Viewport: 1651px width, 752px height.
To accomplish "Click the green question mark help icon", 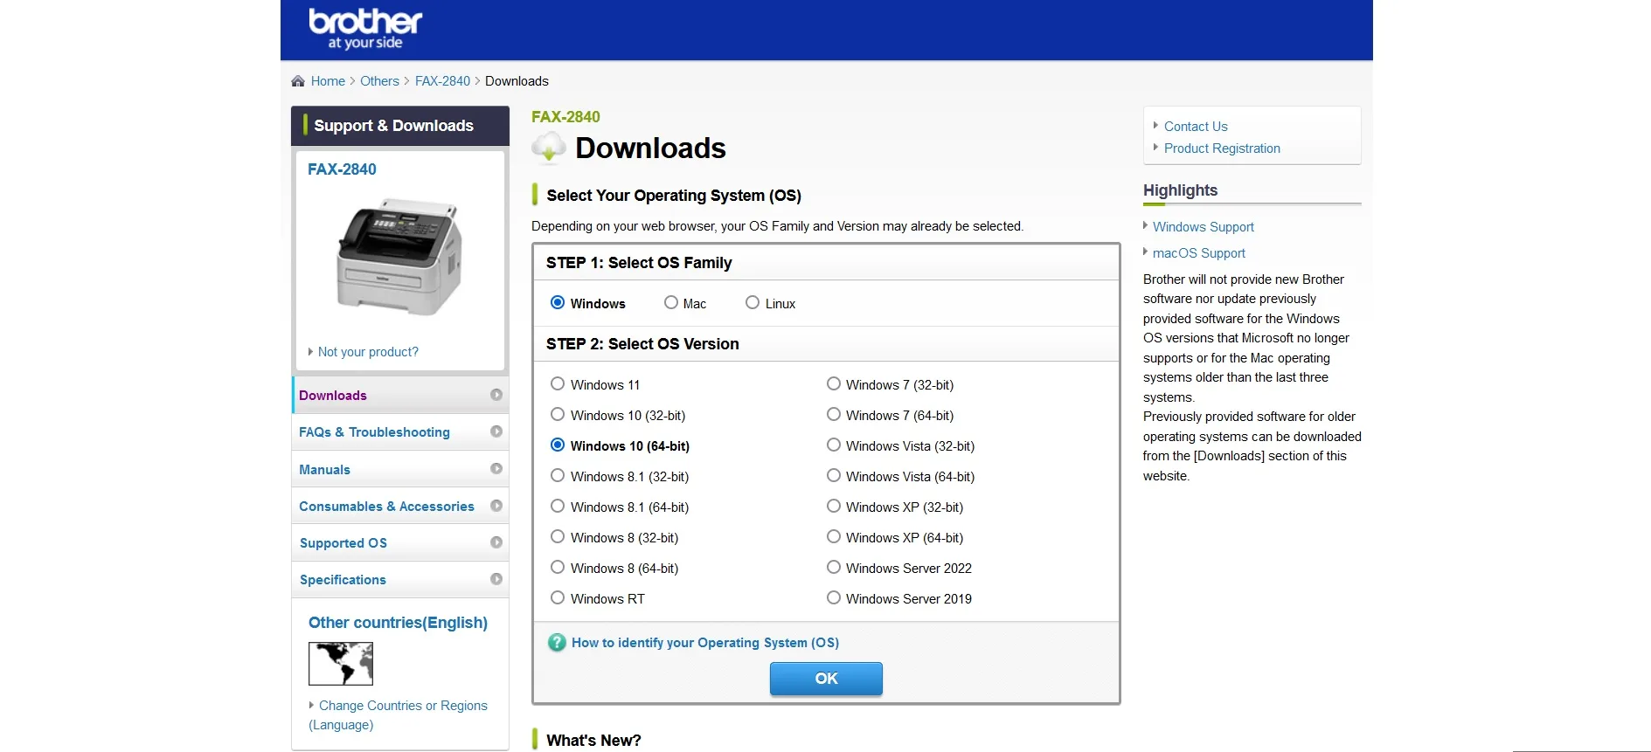I will point(557,643).
